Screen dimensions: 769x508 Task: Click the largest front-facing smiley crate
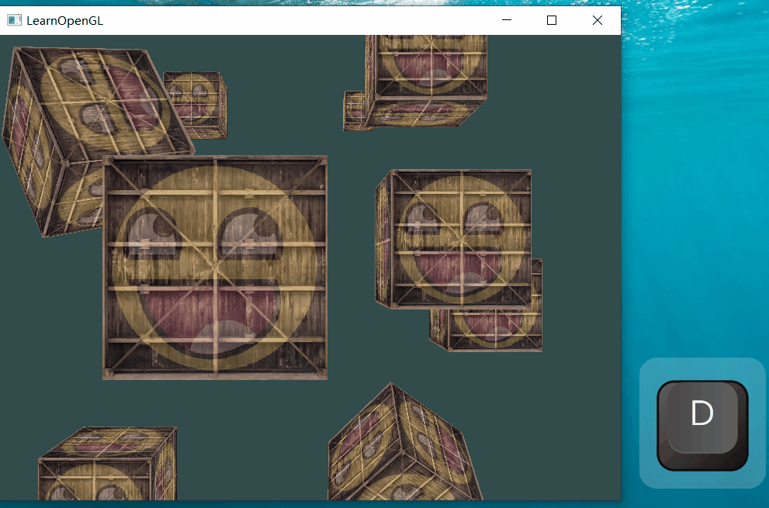pyautogui.click(x=215, y=268)
